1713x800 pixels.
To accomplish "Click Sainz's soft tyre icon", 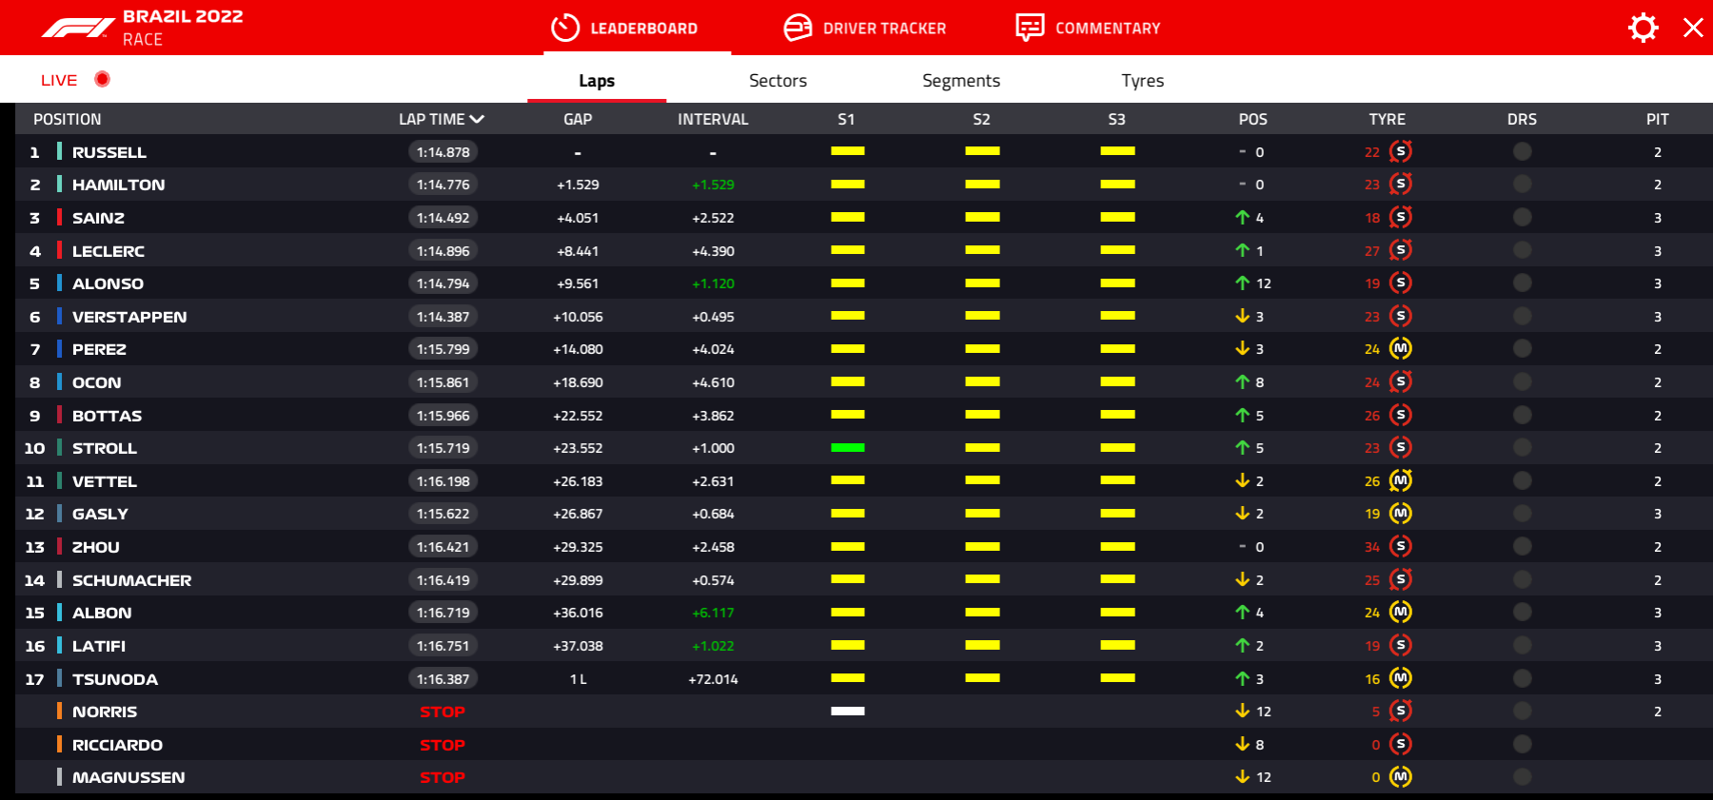I will tap(1400, 217).
